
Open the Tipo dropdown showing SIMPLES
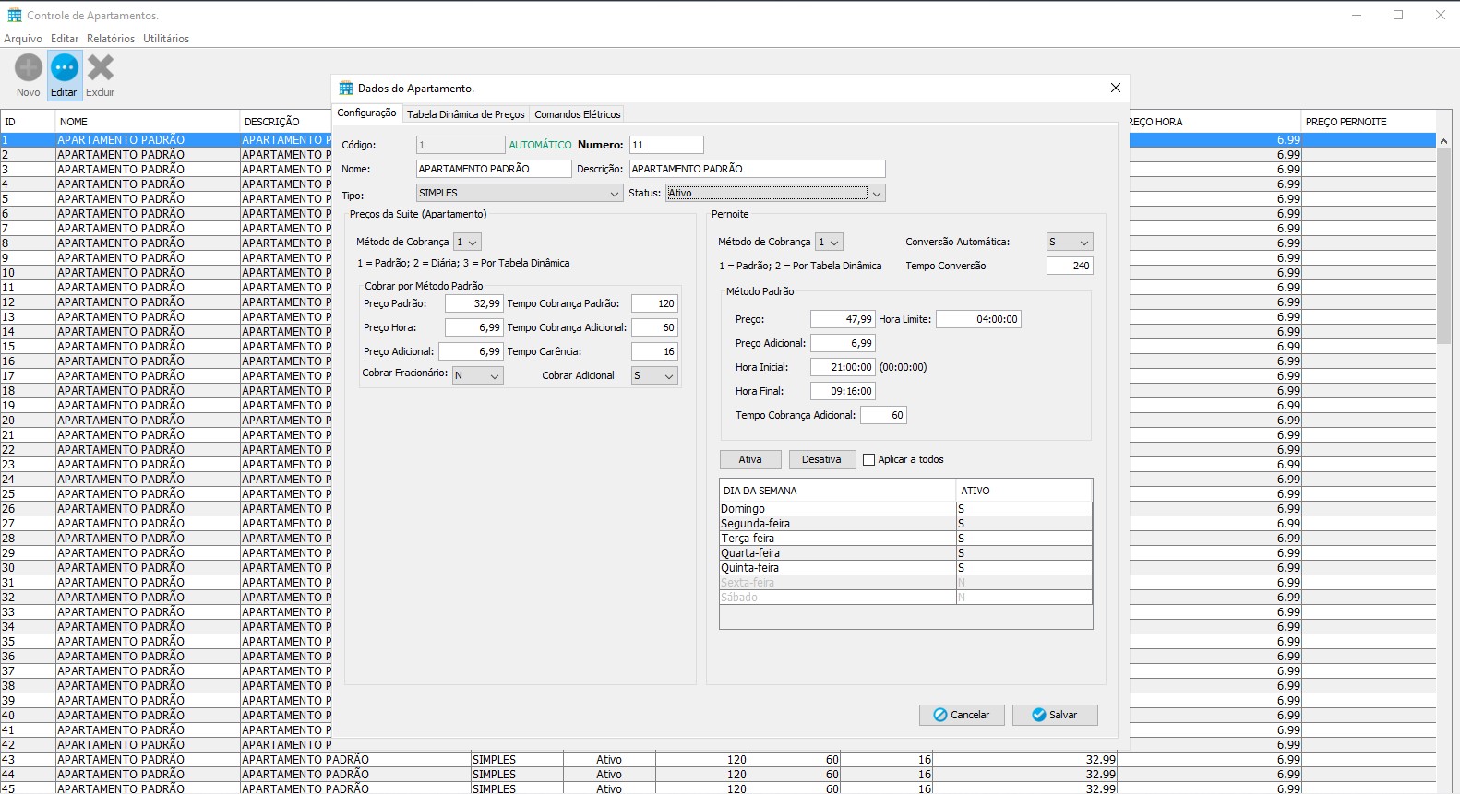[519, 193]
